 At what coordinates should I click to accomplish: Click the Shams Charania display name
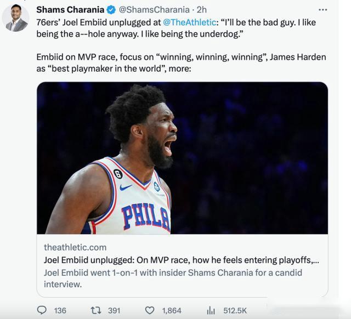tap(70, 10)
